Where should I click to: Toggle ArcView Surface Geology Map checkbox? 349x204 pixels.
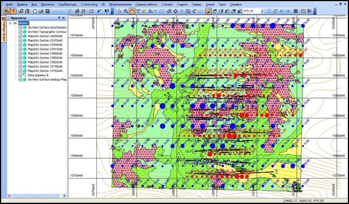coord(20,79)
